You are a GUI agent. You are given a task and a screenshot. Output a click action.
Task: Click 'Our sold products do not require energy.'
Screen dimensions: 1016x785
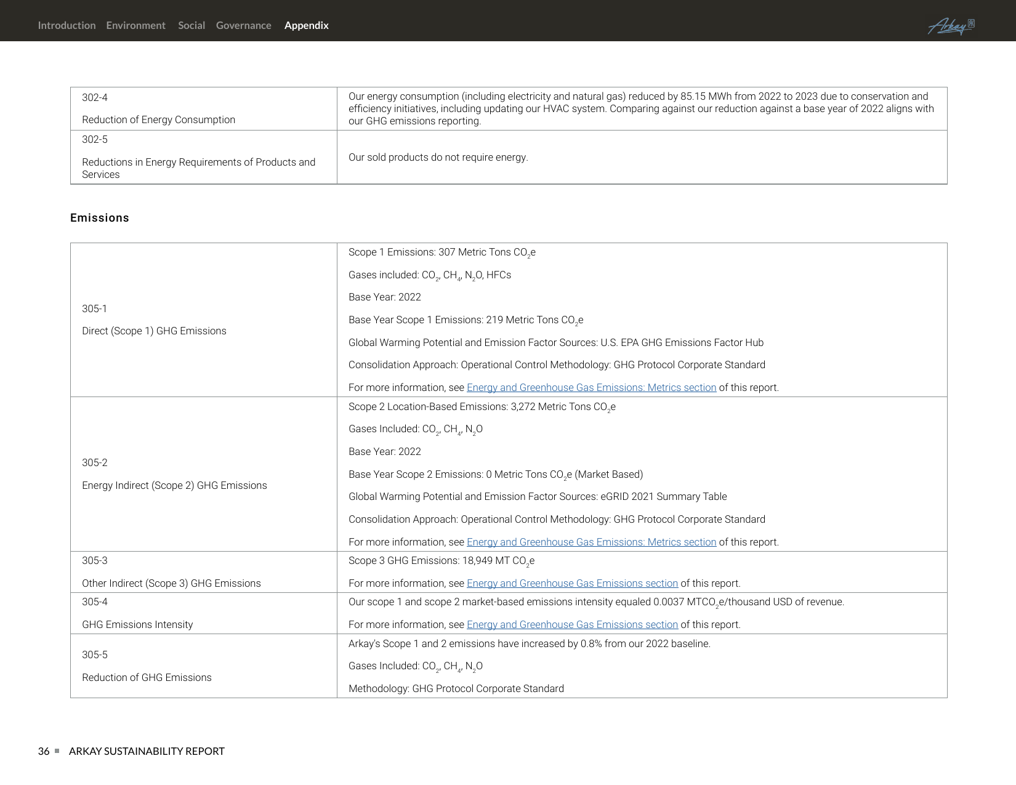click(x=438, y=157)
